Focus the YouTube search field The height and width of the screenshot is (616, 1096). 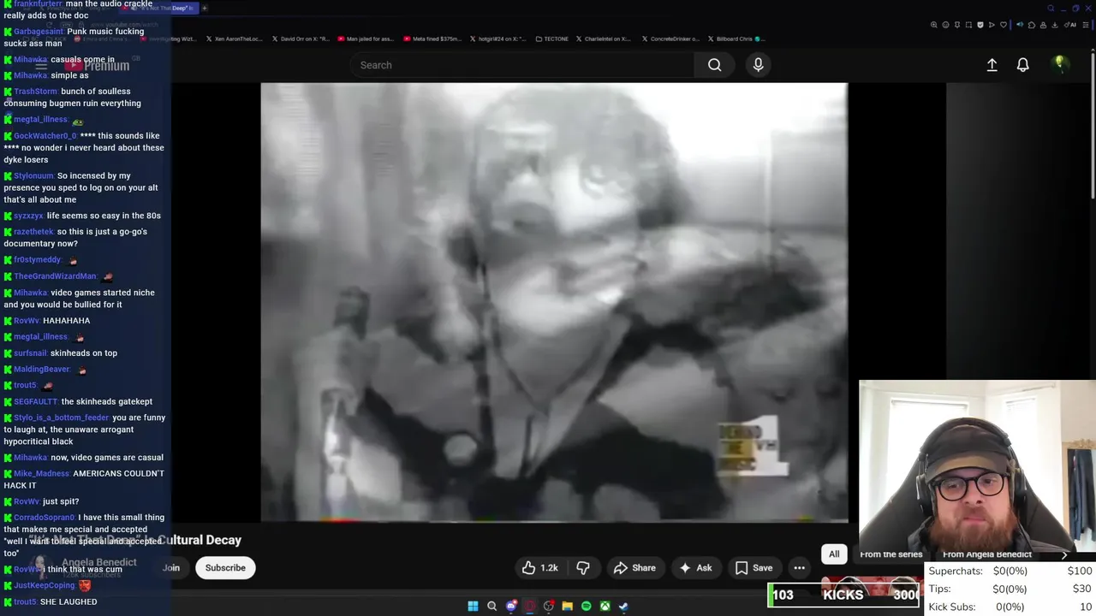[x=521, y=65]
